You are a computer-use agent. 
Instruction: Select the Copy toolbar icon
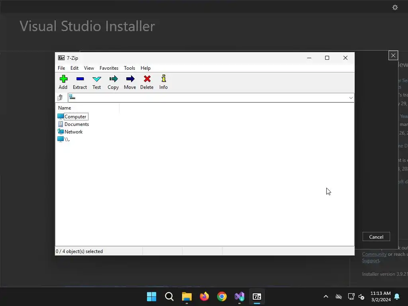pyautogui.click(x=113, y=82)
